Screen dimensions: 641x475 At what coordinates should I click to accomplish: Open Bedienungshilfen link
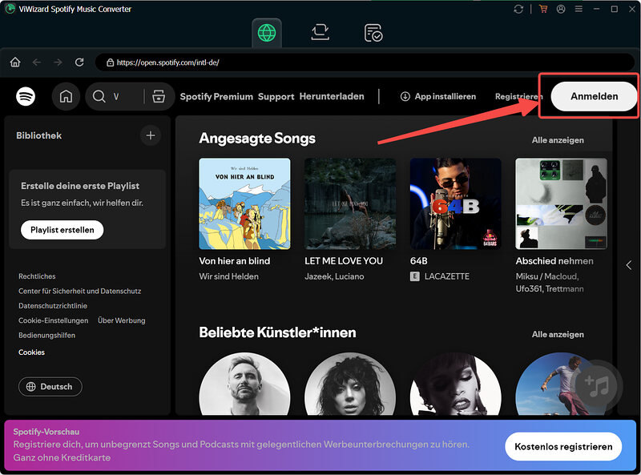(46, 335)
